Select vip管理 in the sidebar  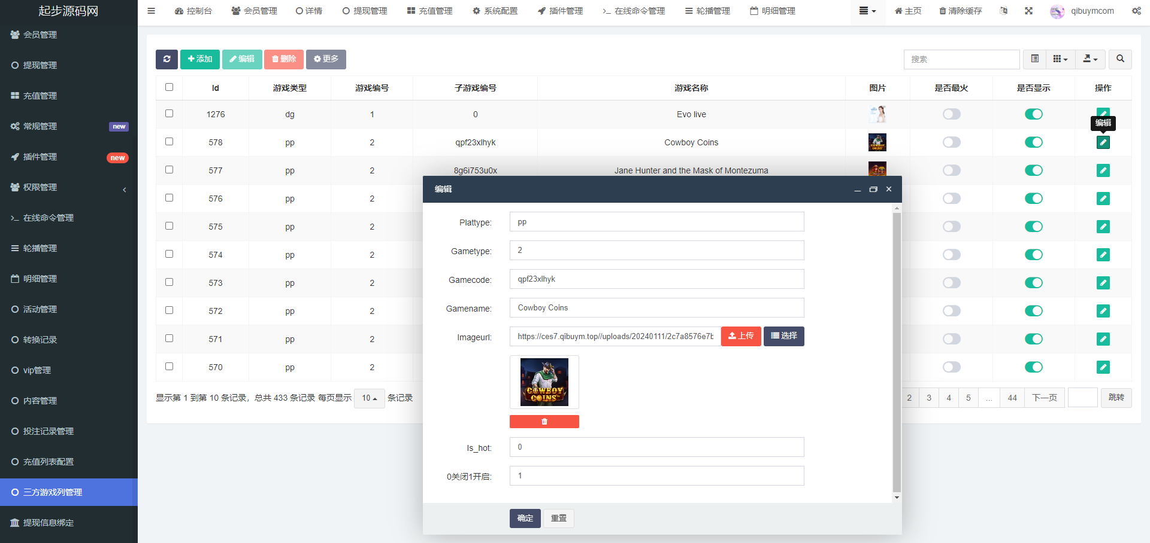point(69,370)
